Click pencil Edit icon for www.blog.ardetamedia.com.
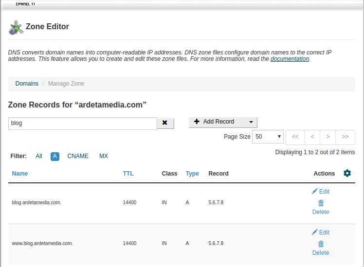Screen dimensions: 364x267 click(x=314, y=232)
